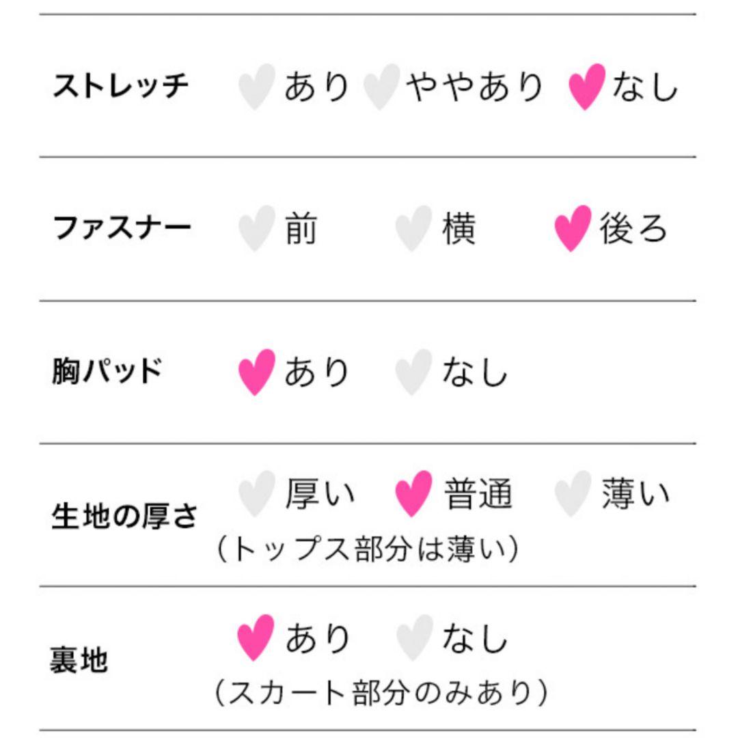The image size is (738, 738).
Task: Click the pink heart beside ストレッチ なし
Action: 587,87
